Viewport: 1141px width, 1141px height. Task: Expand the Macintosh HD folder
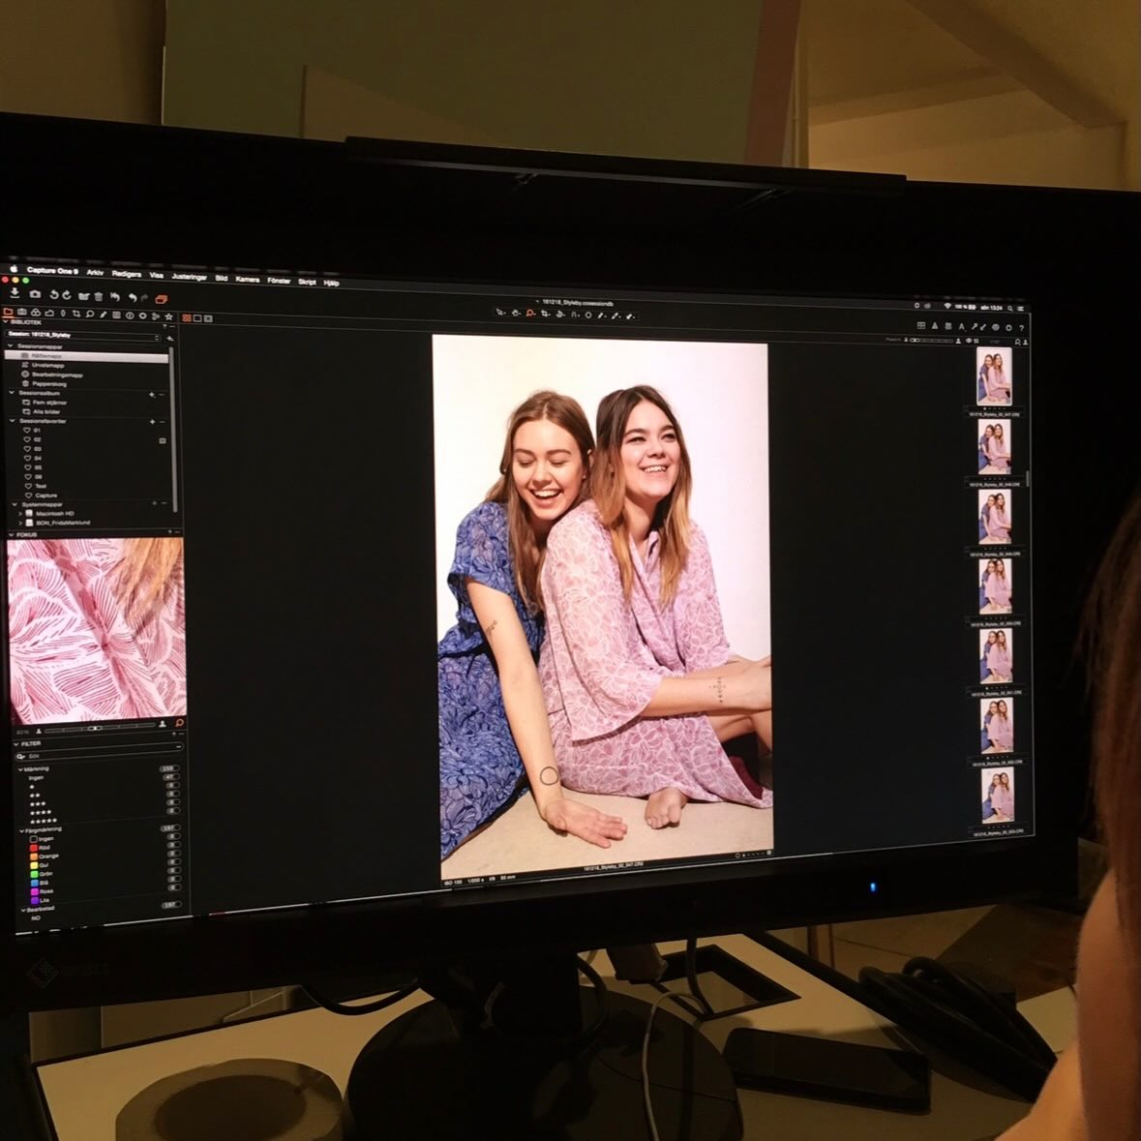[x=19, y=513]
